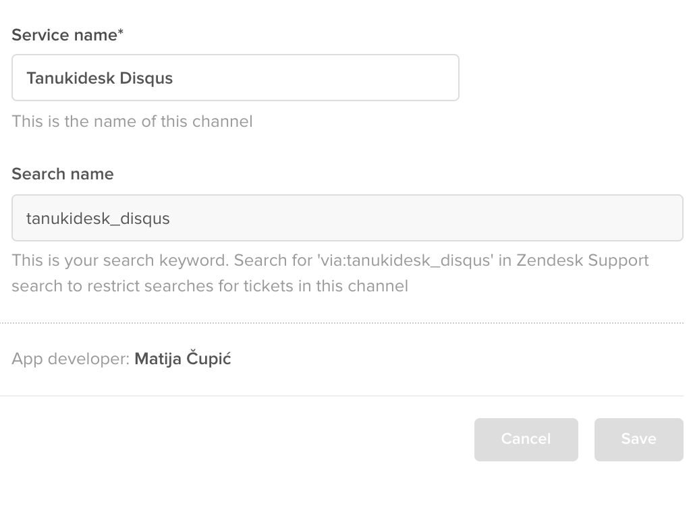Click developer name Matija Čupić
Image resolution: width=691 pixels, height=518 pixels.
click(183, 359)
